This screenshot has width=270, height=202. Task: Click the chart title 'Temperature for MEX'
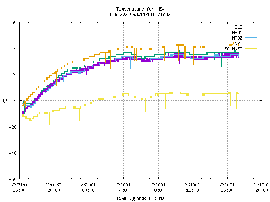140,9
